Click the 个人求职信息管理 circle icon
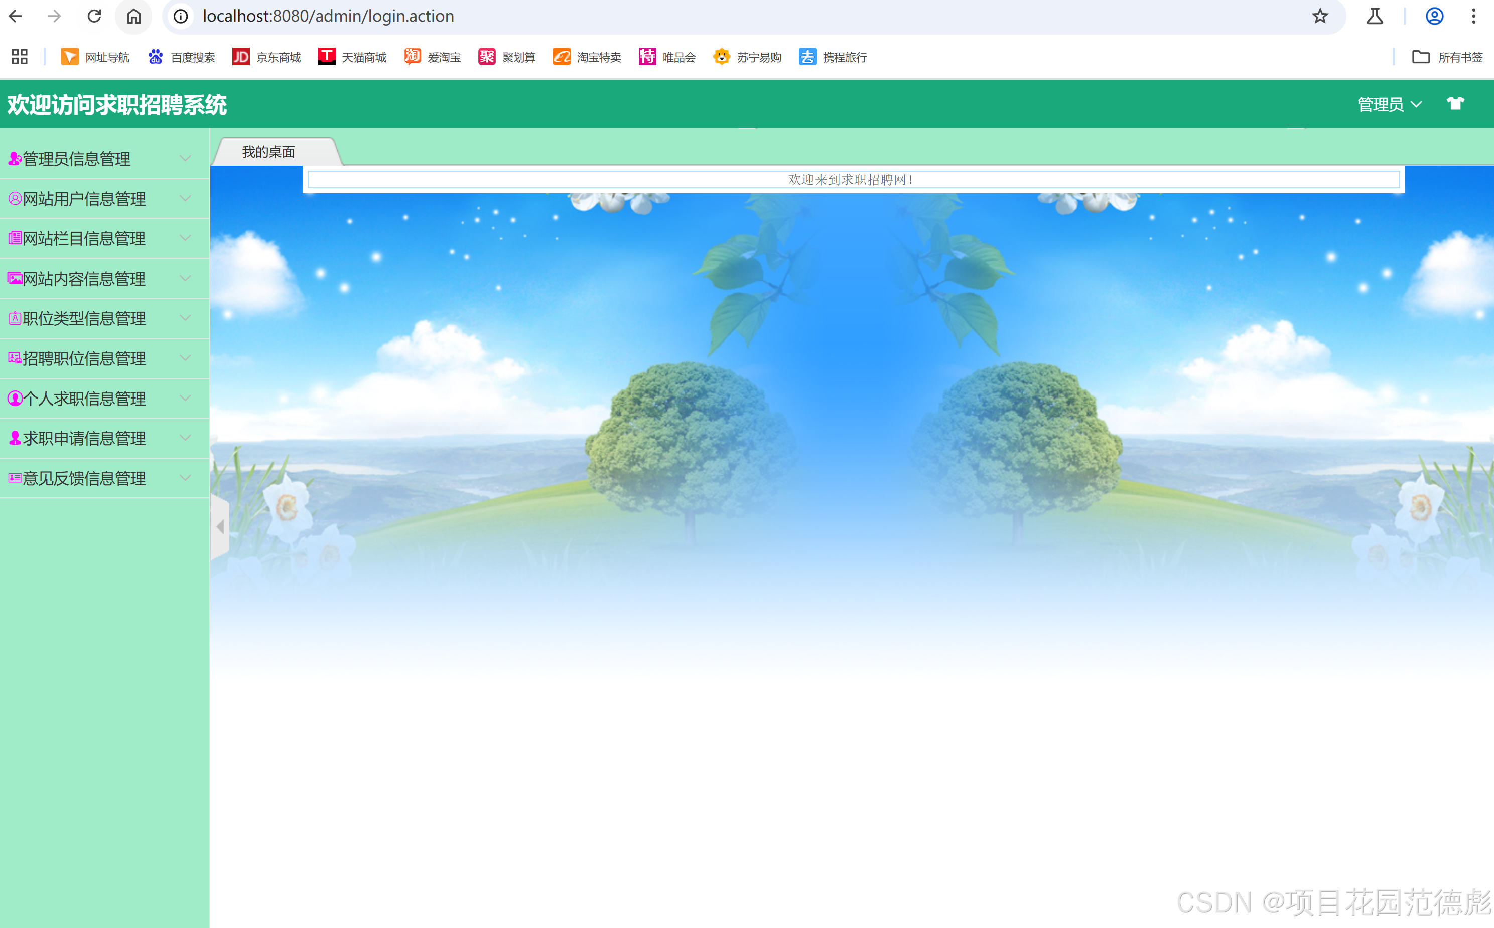Screen dimensions: 1494x928 click(15, 397)
